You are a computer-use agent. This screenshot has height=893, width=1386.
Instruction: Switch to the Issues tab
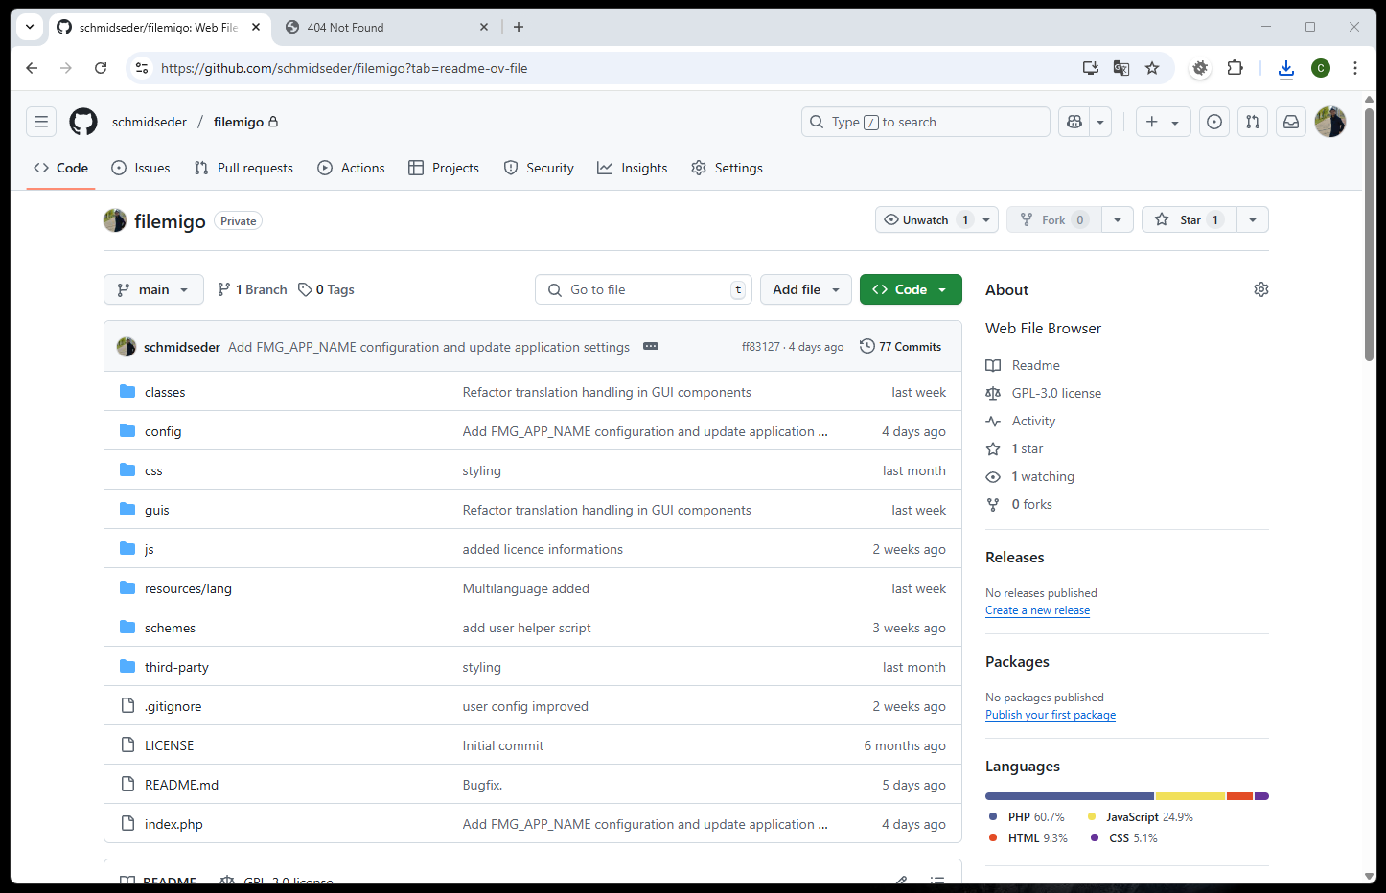tap(141, 168)
